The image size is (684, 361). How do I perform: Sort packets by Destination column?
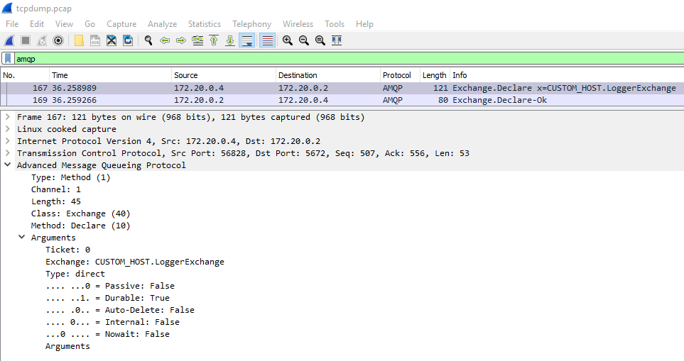pos(328,75)
